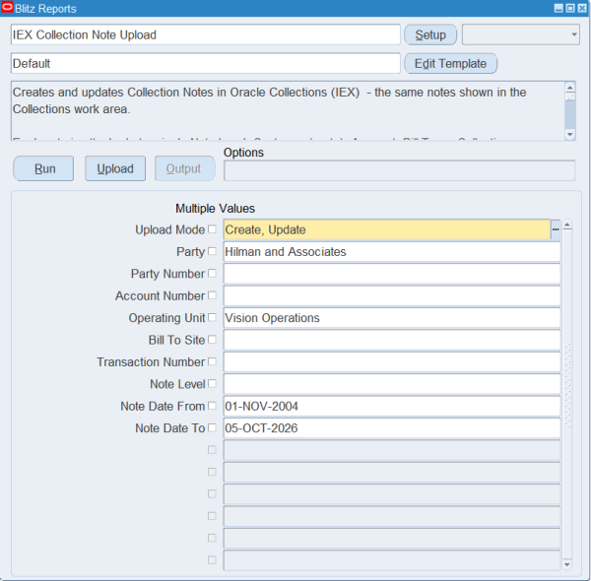Toggle the Bill To Site checkbox

click(x=212, y=340)
